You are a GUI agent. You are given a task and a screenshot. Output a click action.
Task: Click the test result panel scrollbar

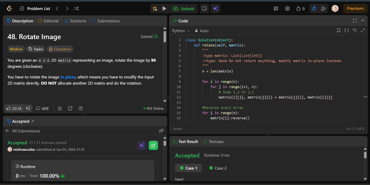tap(365, 155)
